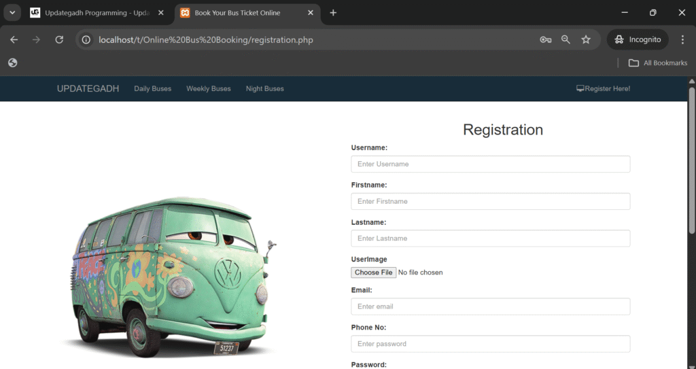Screen dimensions: 696x369
Task: Open the Daily Buses menu item
Action: coord(153,89)
